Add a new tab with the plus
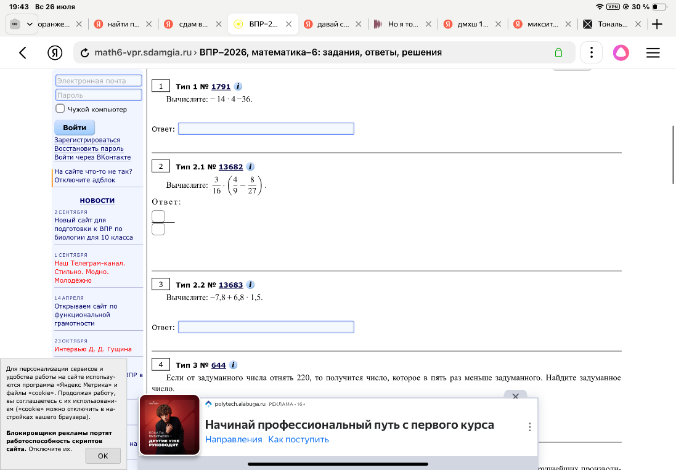 [657, 24]
